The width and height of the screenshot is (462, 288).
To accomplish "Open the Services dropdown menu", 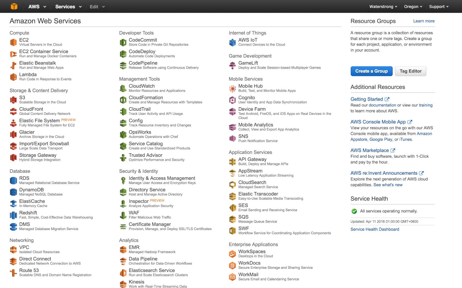I will coord(68,7).
